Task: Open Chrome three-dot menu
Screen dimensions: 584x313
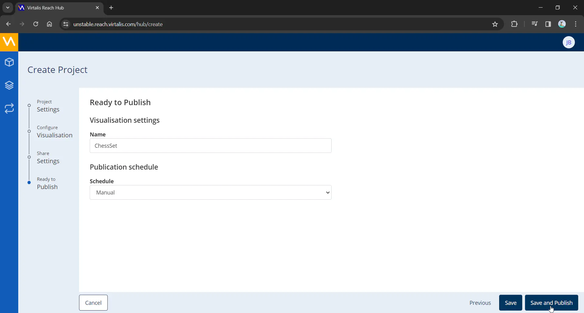Action: pyautogui.click(x=575, y=24)
